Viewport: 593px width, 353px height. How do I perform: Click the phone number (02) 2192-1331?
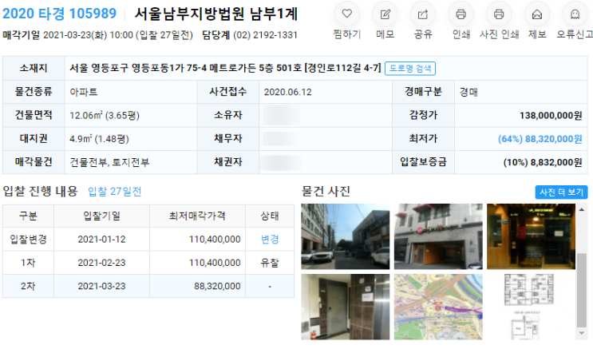[266, 35]
